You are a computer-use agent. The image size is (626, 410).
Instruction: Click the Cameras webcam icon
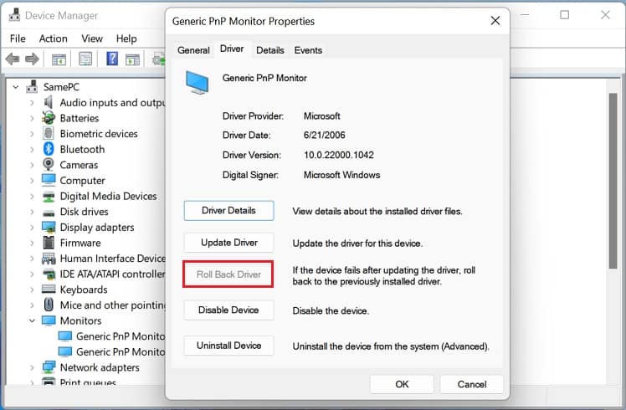tap(49, 165)
